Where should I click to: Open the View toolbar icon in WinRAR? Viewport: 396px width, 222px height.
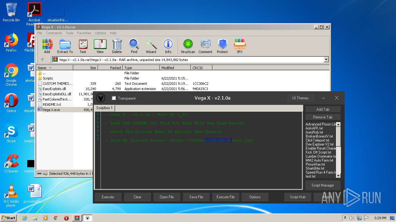click(x=100, y=46)
